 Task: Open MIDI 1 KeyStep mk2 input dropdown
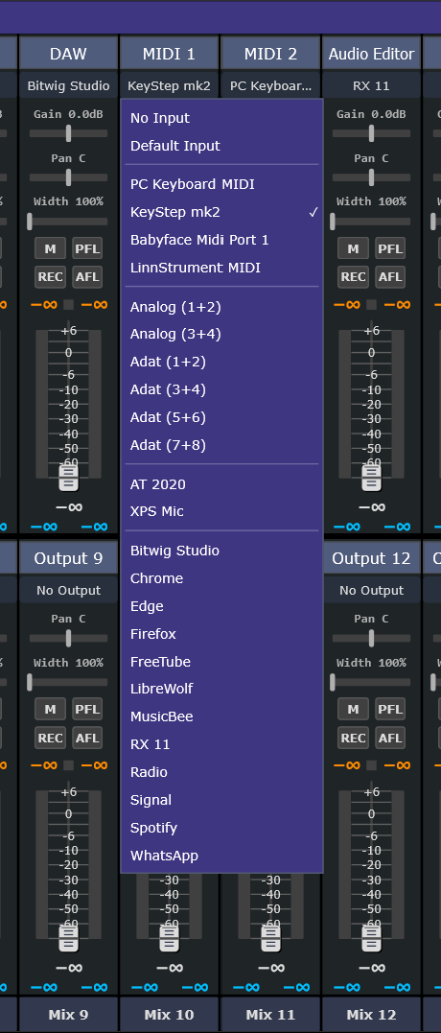pyautogui.click(x=169, y=85)
